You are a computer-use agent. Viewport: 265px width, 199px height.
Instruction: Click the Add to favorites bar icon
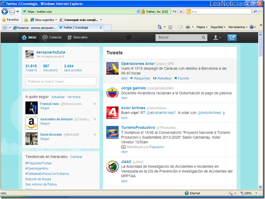26,20
